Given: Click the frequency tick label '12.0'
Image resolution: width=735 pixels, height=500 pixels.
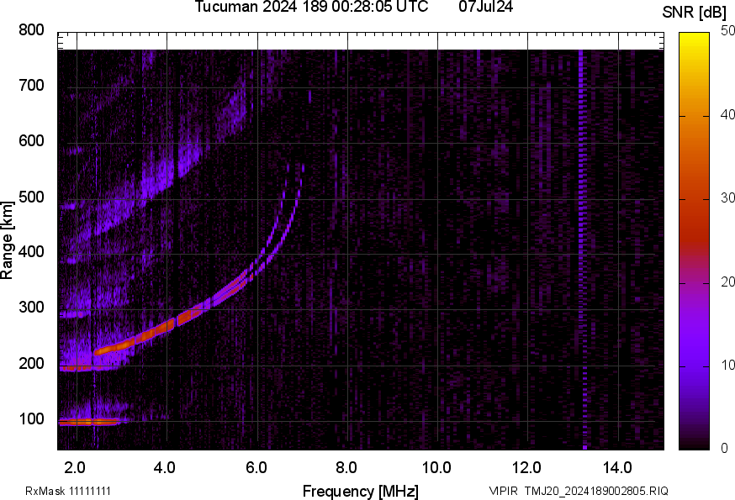Looking at the screenshot, I should (x=526, y=468).
